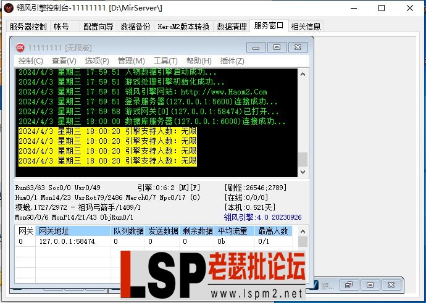Image resolution: width=426 pixels, height=303 pixels.
Task: Click the Haom2.Com website log line
Action: 143,92
